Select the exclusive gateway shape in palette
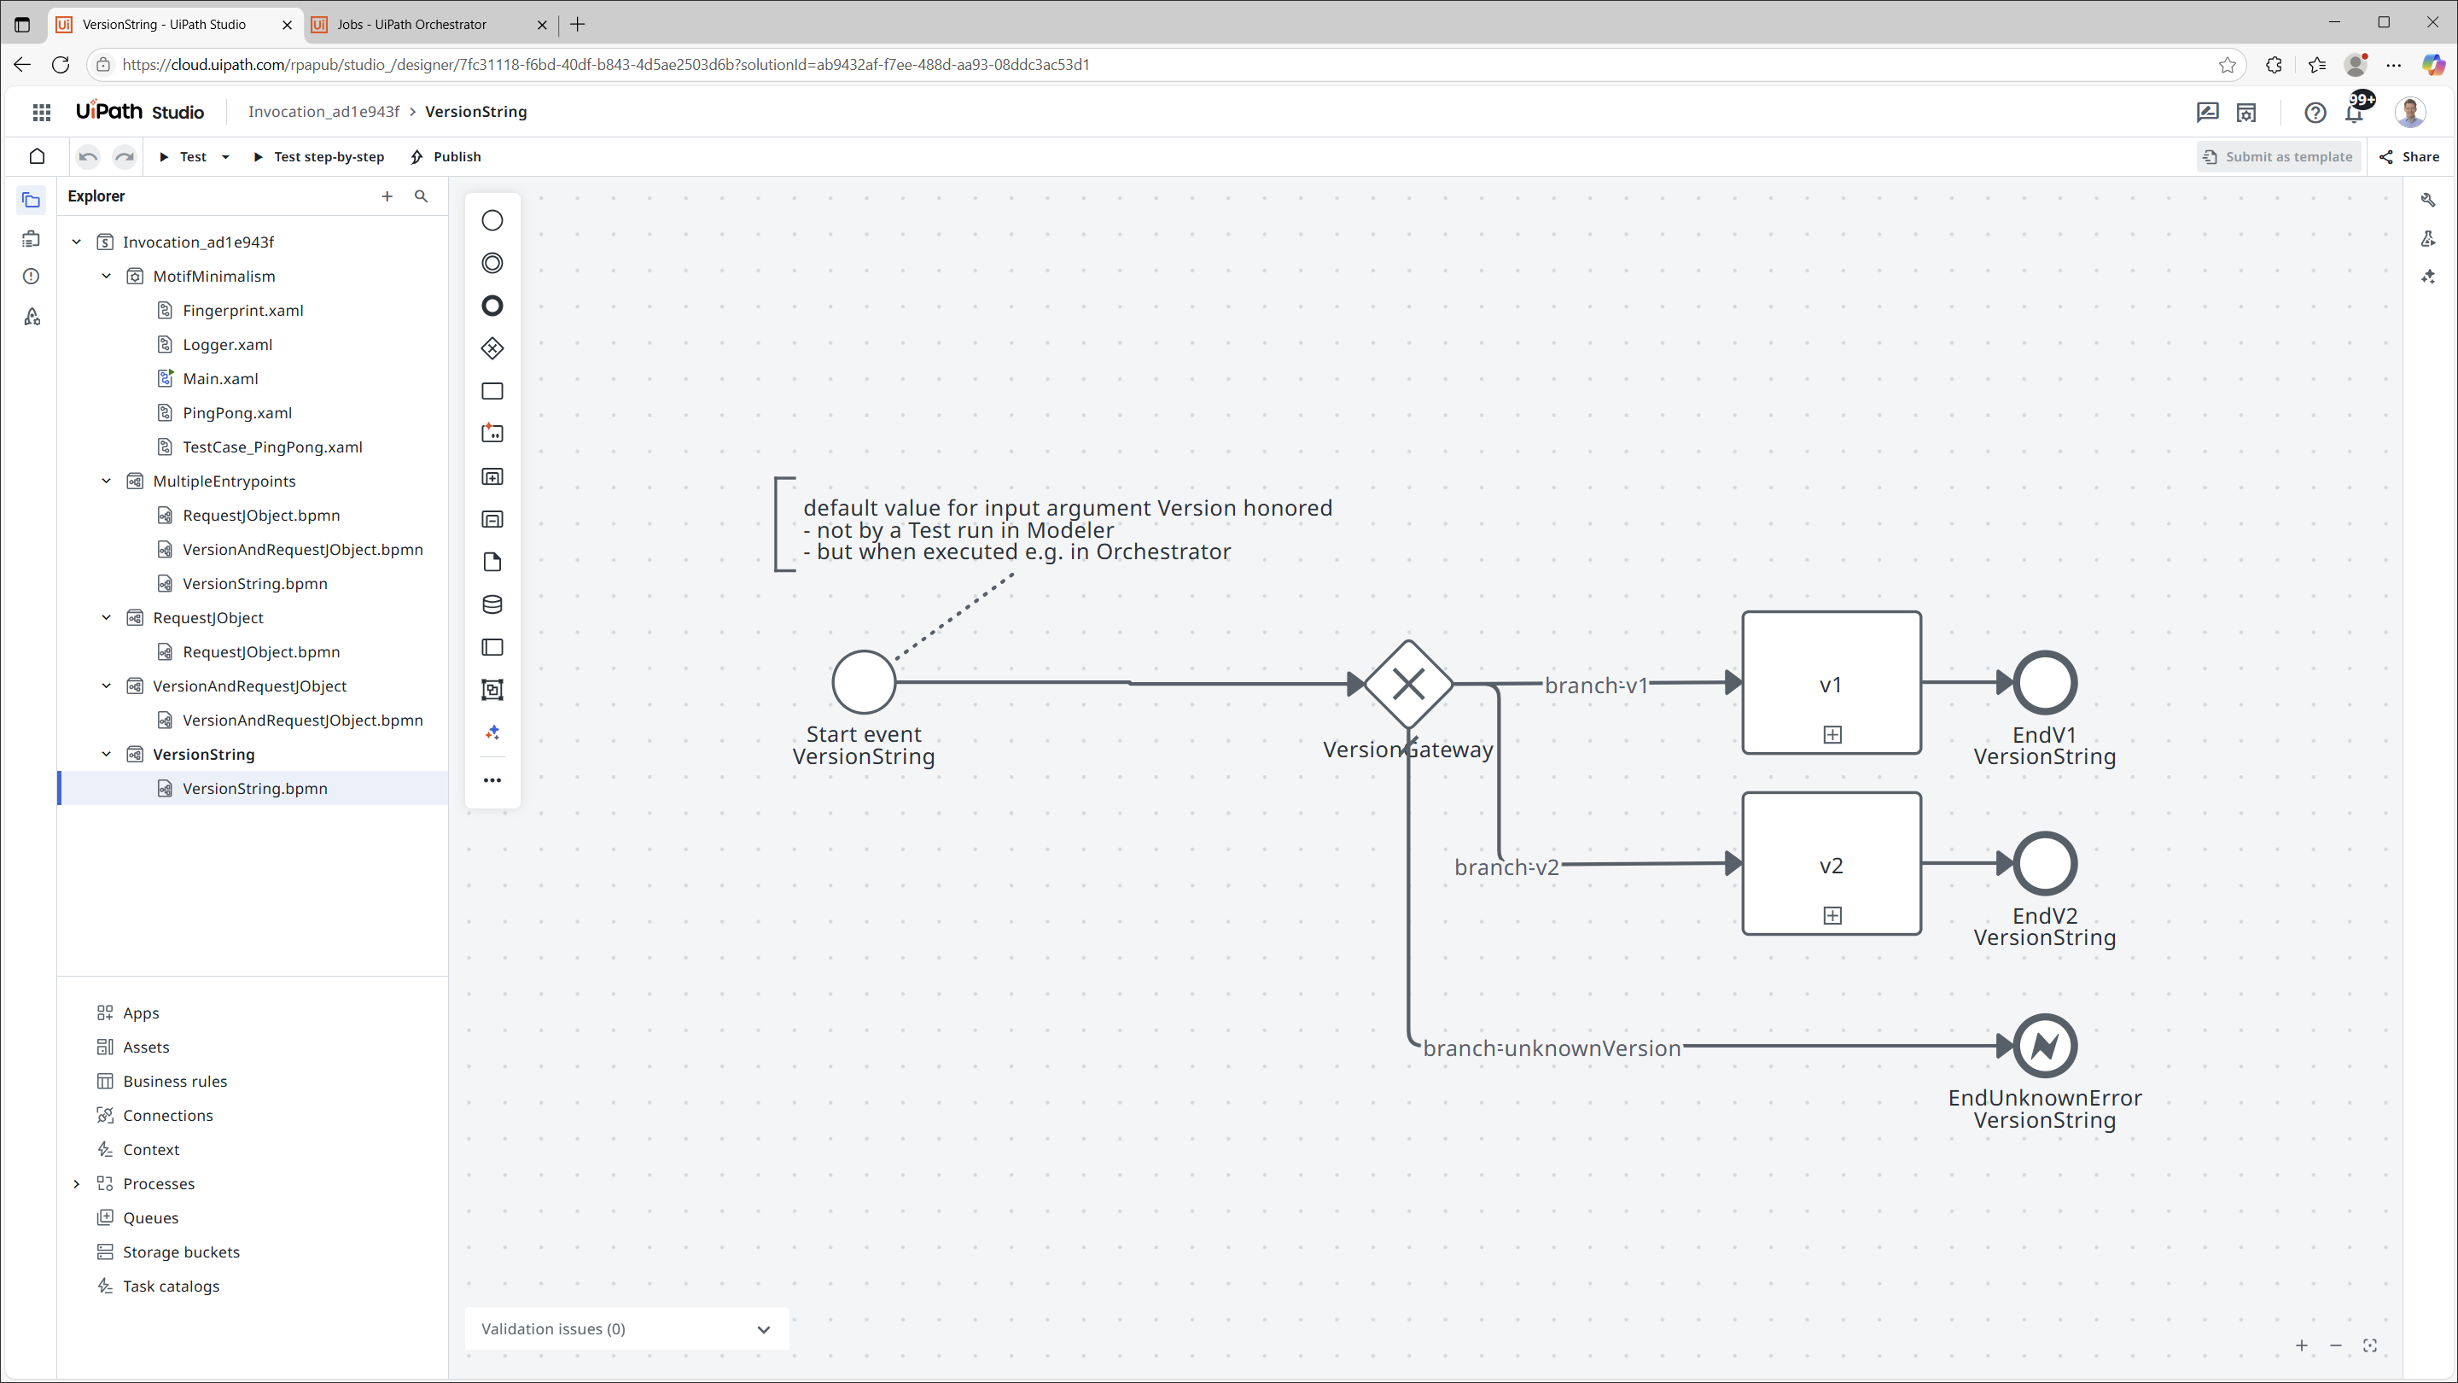 [492, 348]
